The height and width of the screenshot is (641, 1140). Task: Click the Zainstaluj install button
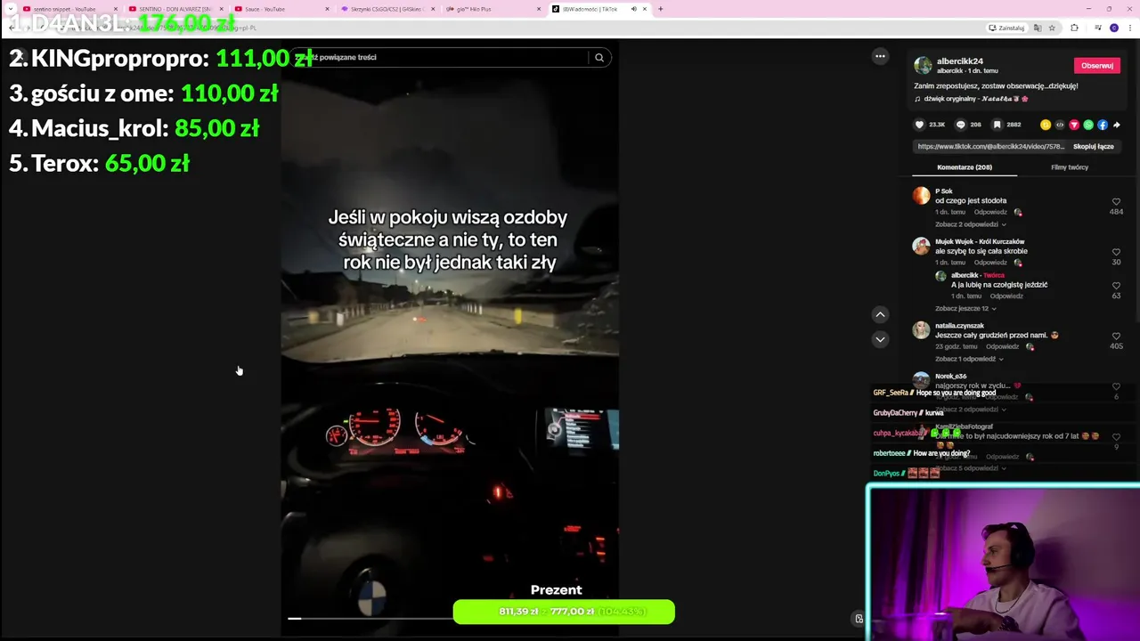tap(1006, 28)
